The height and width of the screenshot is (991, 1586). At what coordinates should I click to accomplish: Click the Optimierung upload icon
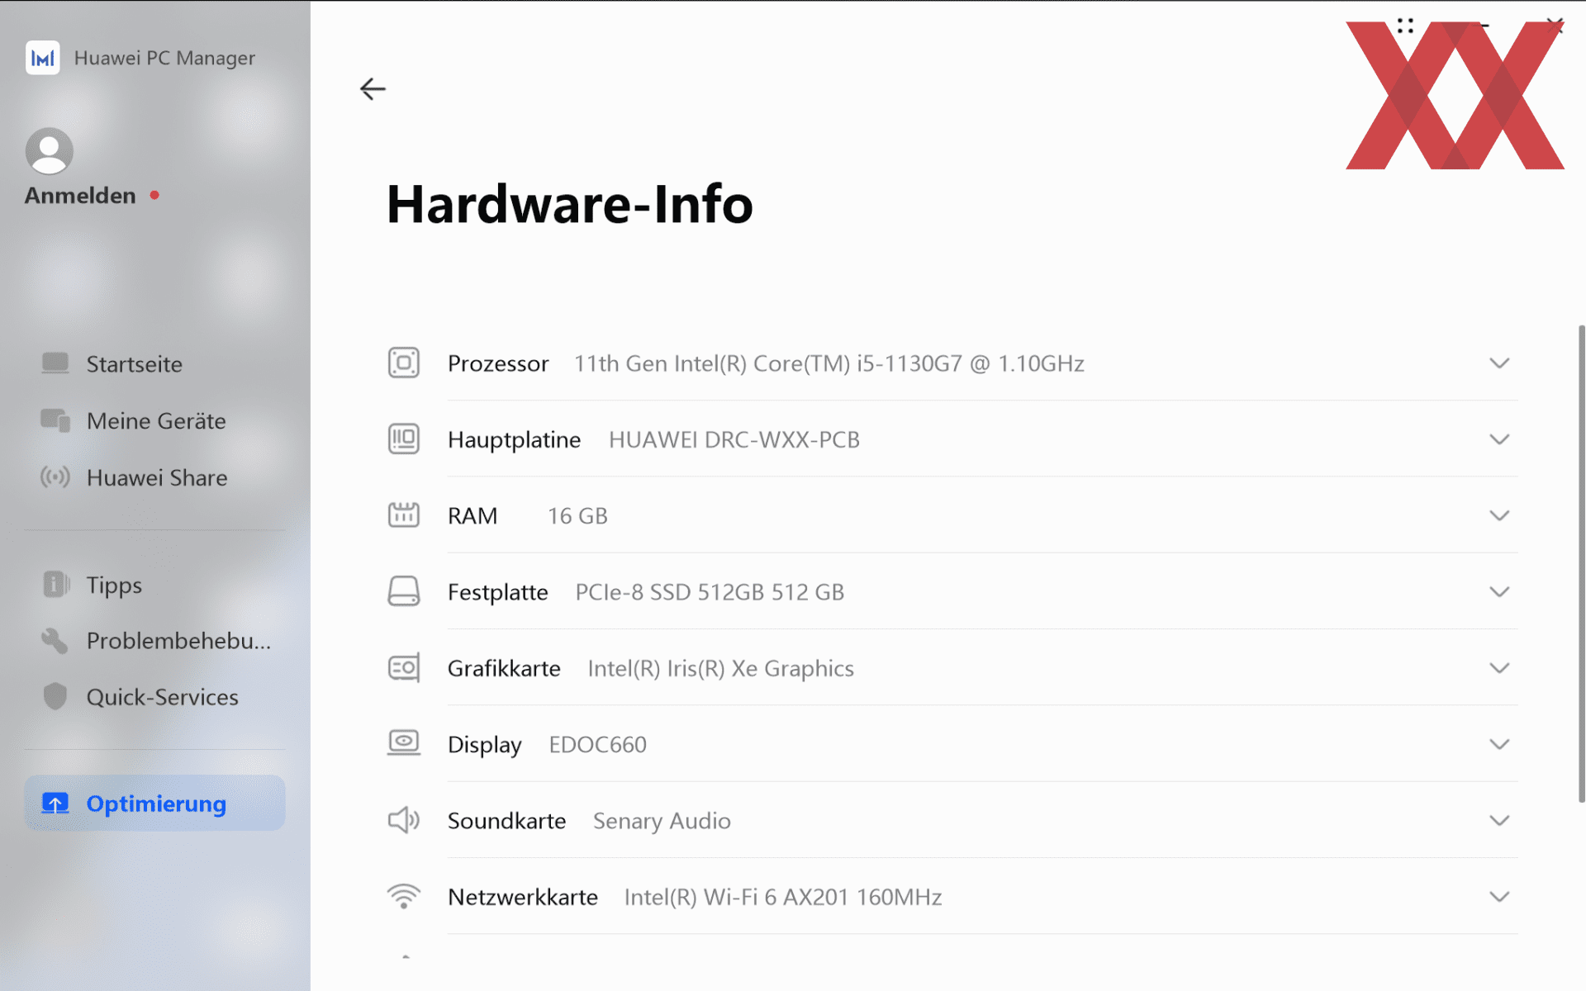[x=55, y=804]
